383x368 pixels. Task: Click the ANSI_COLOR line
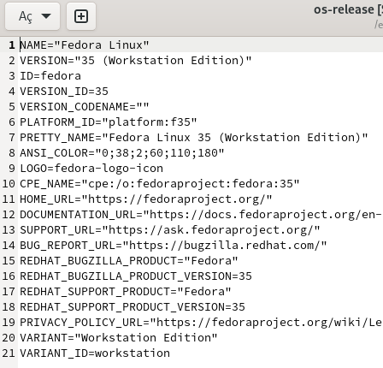(x=122, y=153)
